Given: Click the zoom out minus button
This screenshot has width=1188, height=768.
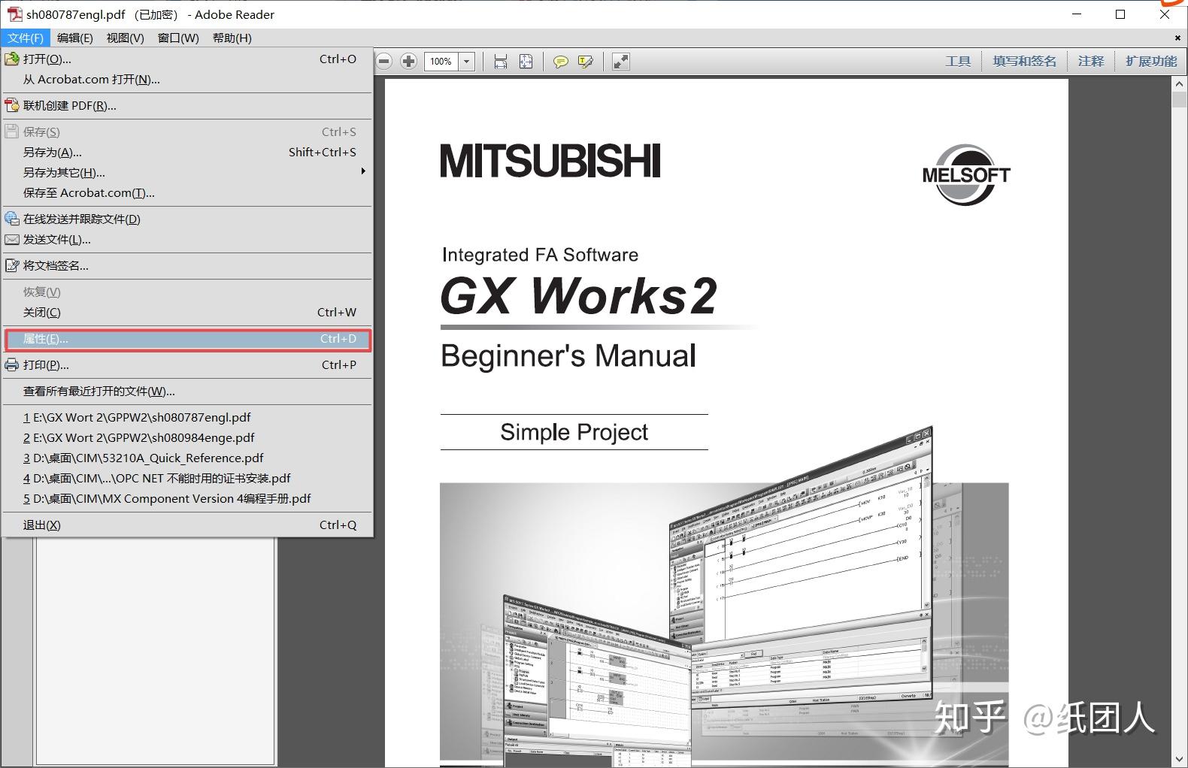Looking at the screenshot, I should click(x=384, y=62).
